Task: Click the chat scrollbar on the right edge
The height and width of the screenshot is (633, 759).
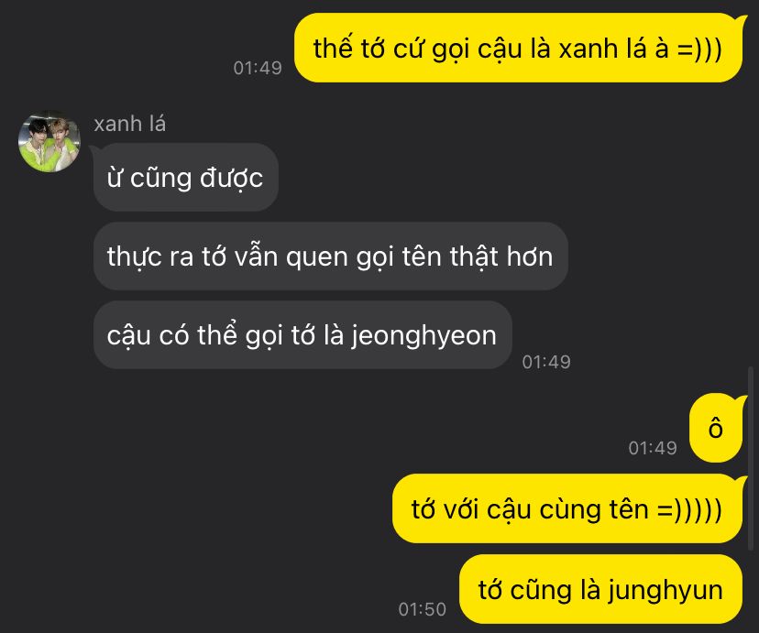Action: click(x=751, y=458)
